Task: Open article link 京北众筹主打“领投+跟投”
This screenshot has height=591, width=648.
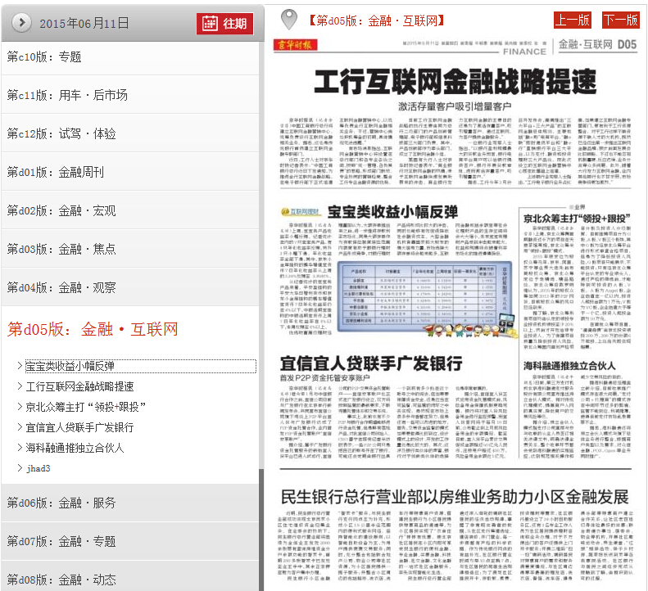Action: point(85,407)
